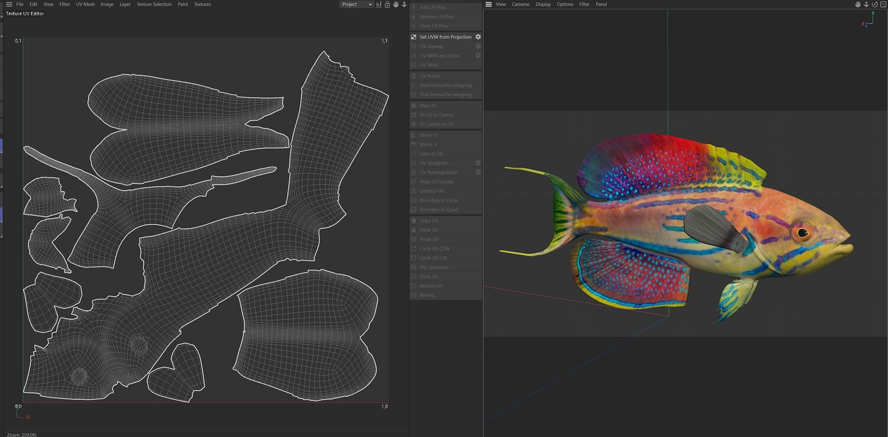Image resolution: width=888 pixels, height=437 pixels.
Task: Click the UV Rectangularize icon
Action: pos(414,173)
